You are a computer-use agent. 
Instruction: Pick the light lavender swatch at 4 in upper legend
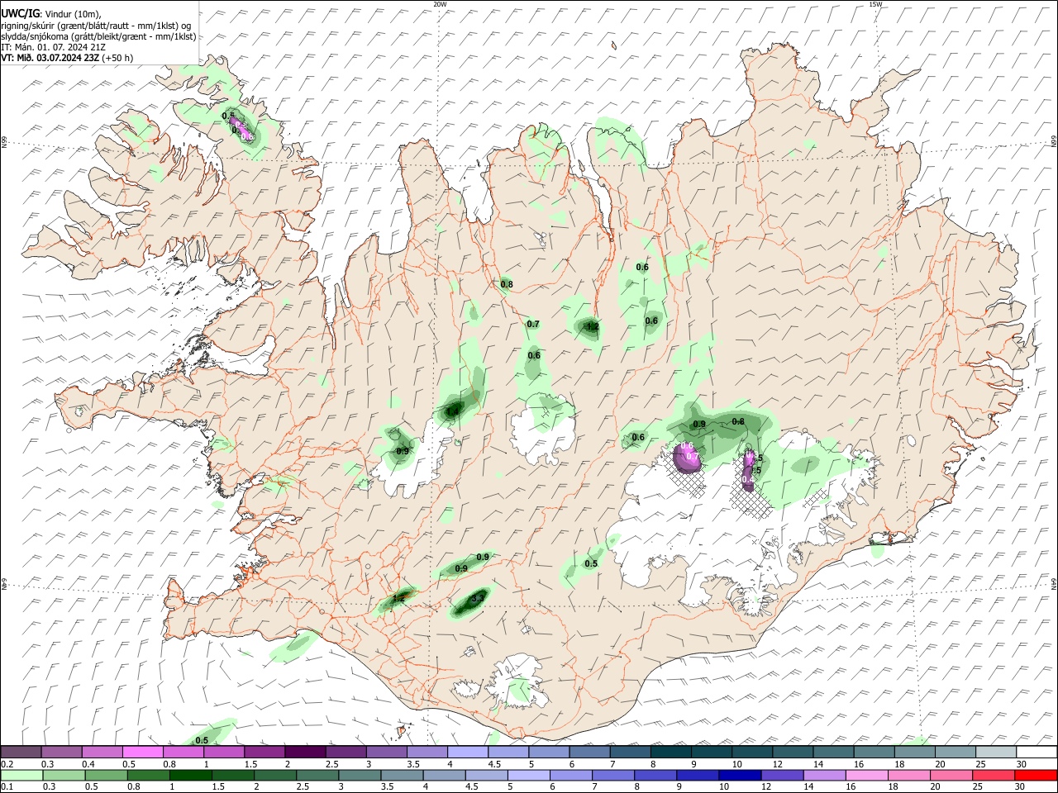(468, 753)
